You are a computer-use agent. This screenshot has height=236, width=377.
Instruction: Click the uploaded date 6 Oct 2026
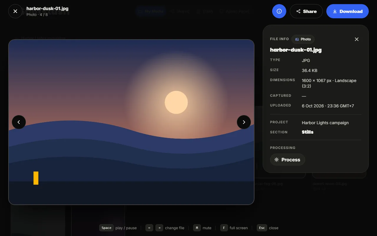click(x=328, y=106)
